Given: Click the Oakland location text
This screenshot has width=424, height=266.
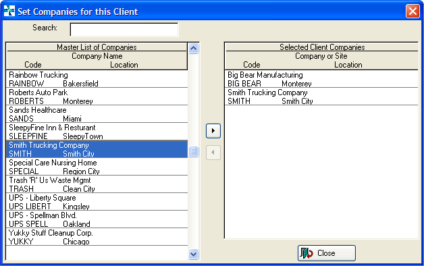Looking at the screenshot, I should [76, 224].
